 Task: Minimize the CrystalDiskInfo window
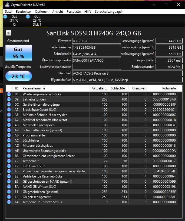154,5
